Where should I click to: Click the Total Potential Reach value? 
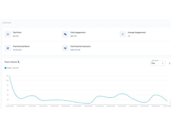tap(17, 50)
